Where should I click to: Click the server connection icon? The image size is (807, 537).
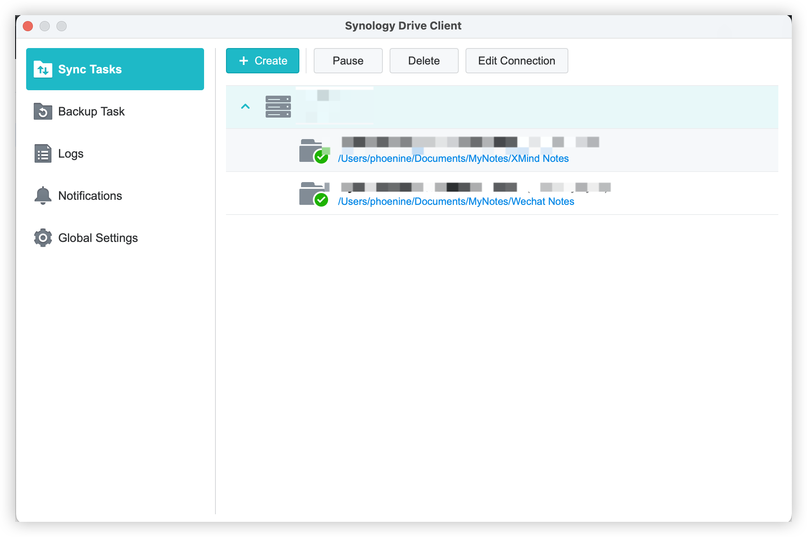click(x=278, y=107)
